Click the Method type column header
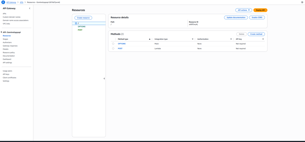 [123, 39]
